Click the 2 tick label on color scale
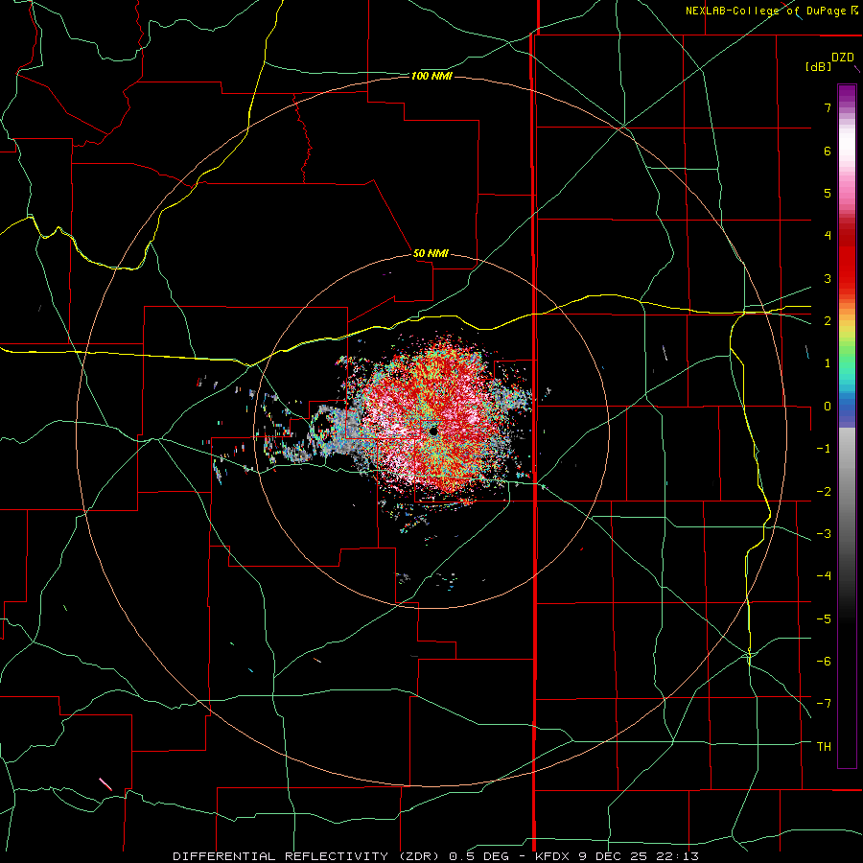The width and height of the screenshot is (863, 863). pyautogui.click(x=828, y=321)
